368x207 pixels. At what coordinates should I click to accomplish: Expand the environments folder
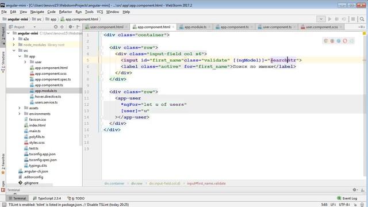(20, 114)
